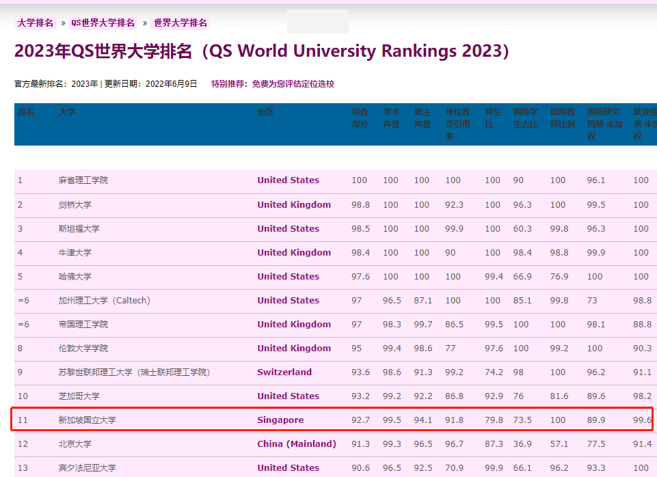Select 帝国理工学院 in the ranking table
This screenshot has width=657, height=477.
(x=83, y=324)
